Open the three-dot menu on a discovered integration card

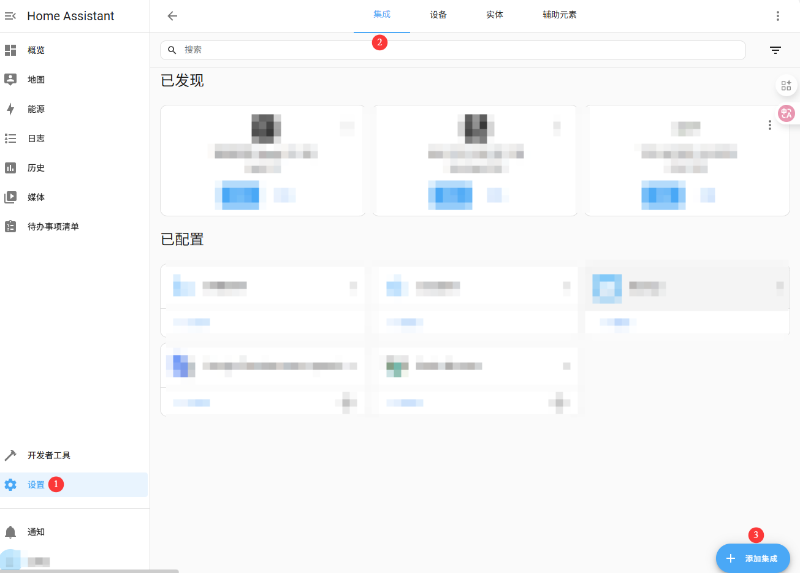tap(769, 125)
